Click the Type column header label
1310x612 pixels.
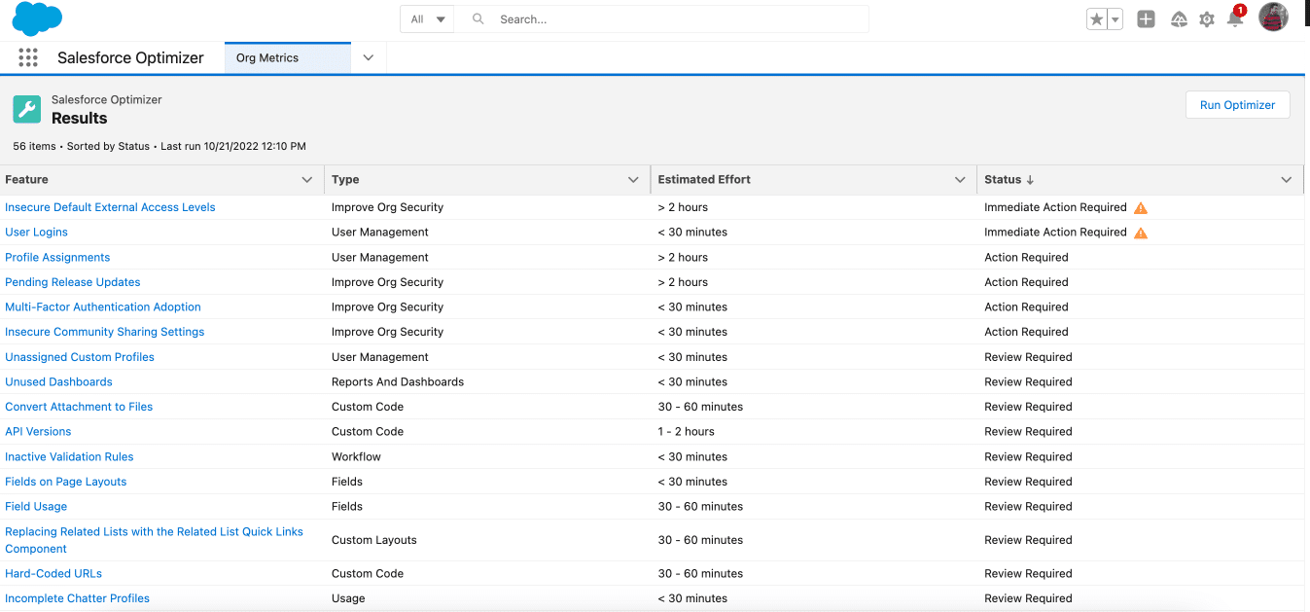[x=345, y=180]
